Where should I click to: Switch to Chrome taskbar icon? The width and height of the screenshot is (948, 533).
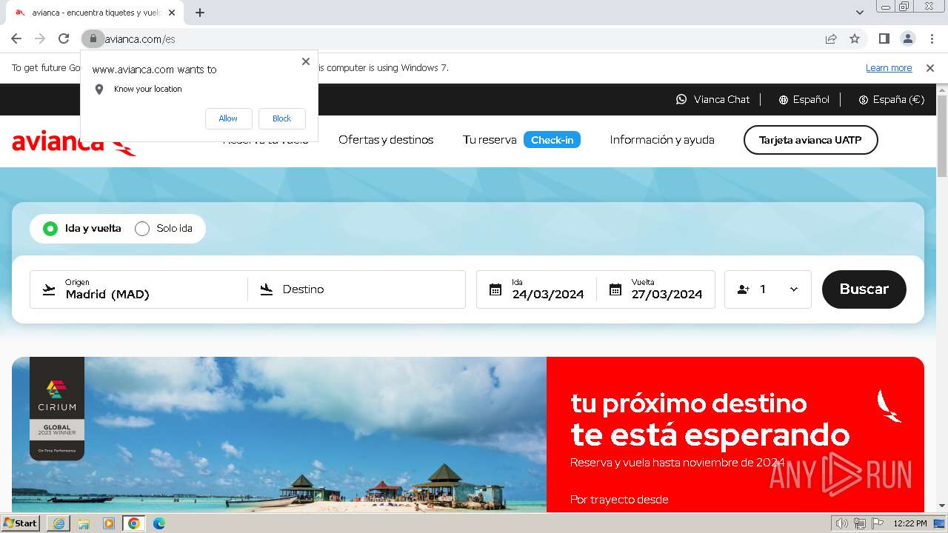(134, 523)
